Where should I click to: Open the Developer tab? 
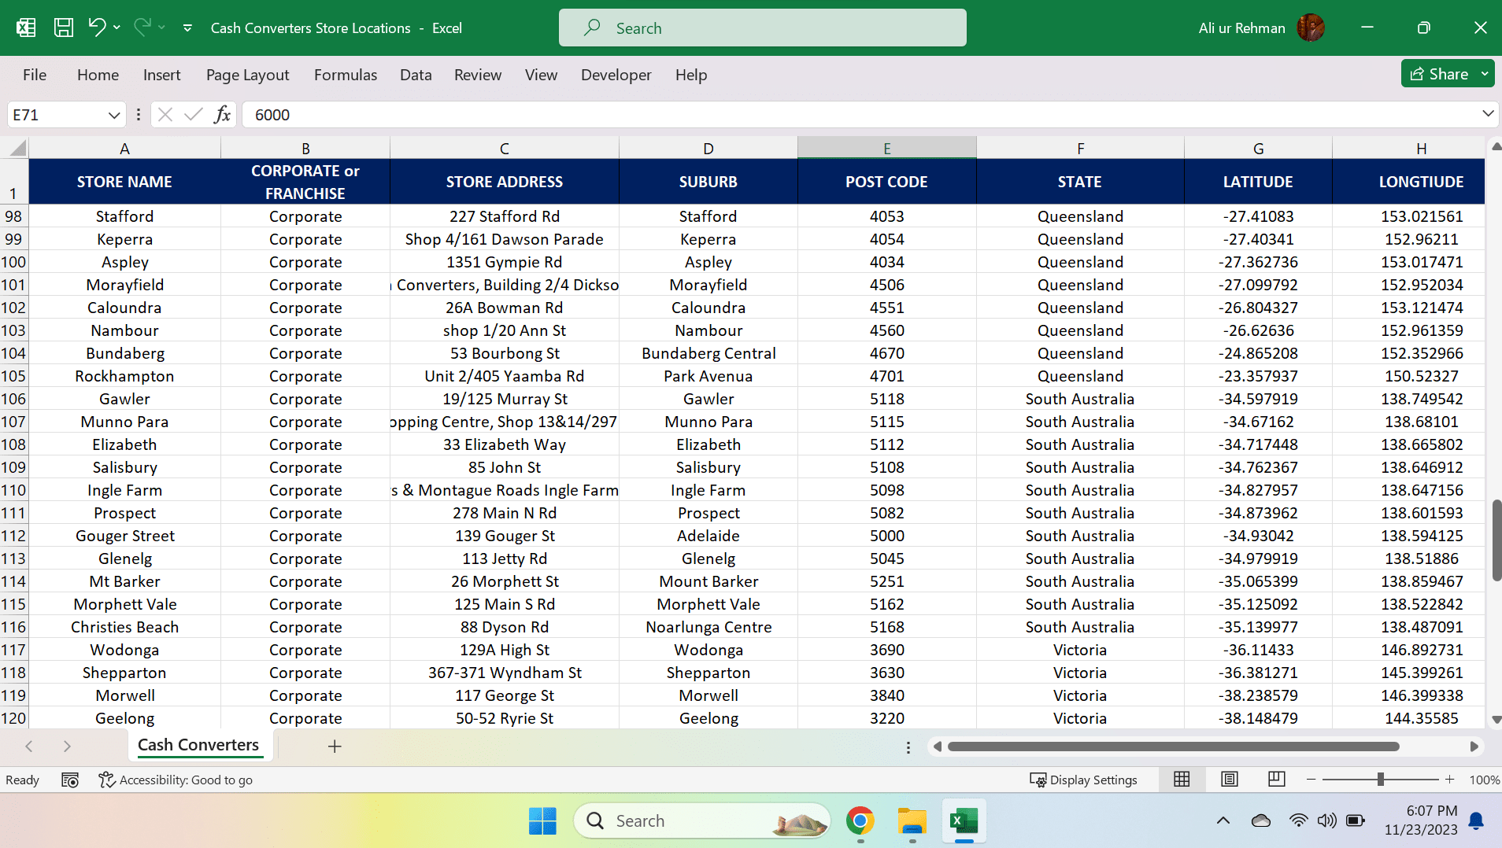point(616,75)
